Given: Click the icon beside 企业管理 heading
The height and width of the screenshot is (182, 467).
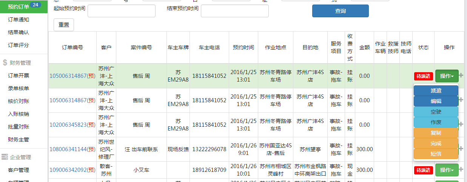Looking at the screenshot, I should [x=5, y=157].
